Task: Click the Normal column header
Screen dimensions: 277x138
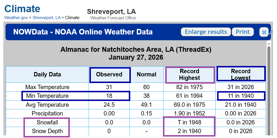Action: tap(146, 74)
